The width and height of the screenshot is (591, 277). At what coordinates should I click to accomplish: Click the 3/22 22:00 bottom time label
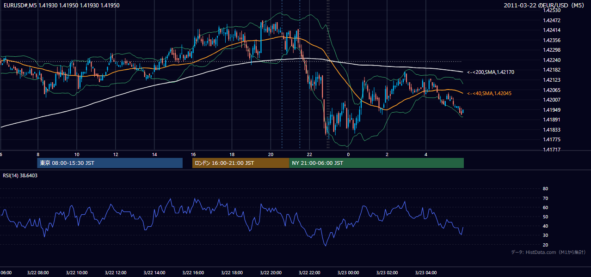pyautogui.click(x=310, y=273)
